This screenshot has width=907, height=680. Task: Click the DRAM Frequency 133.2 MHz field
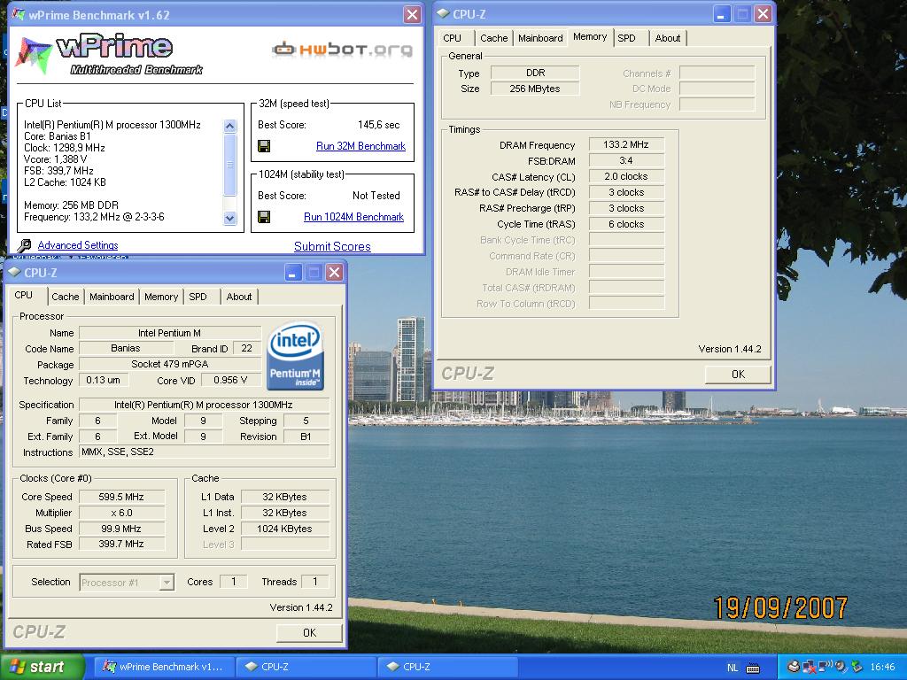pyautogui.click(x=626, y=144)
